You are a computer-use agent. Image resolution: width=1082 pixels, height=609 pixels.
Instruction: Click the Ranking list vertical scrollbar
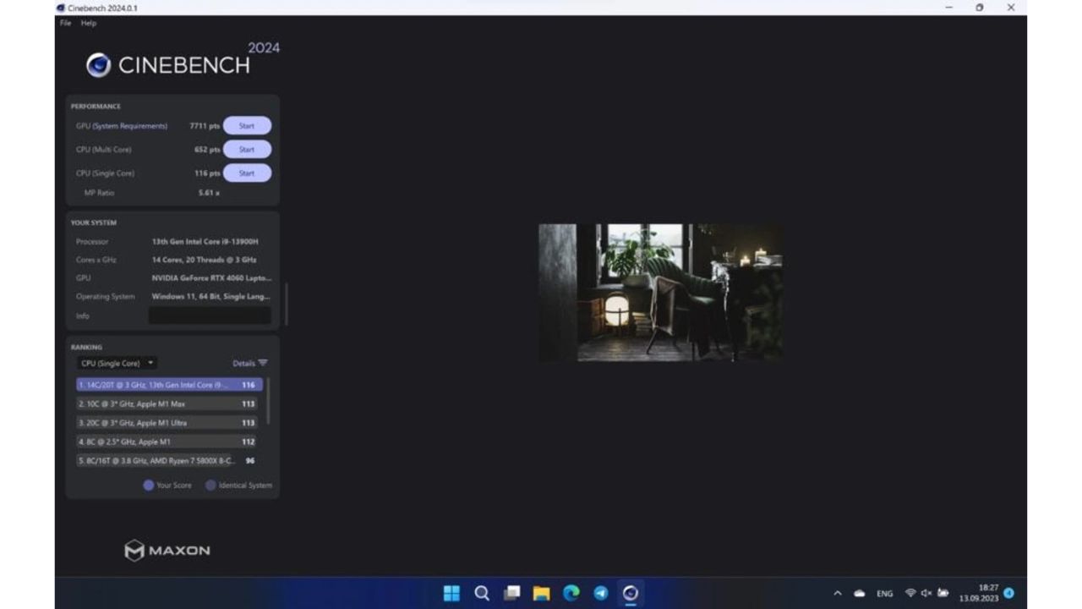point(269,402)
